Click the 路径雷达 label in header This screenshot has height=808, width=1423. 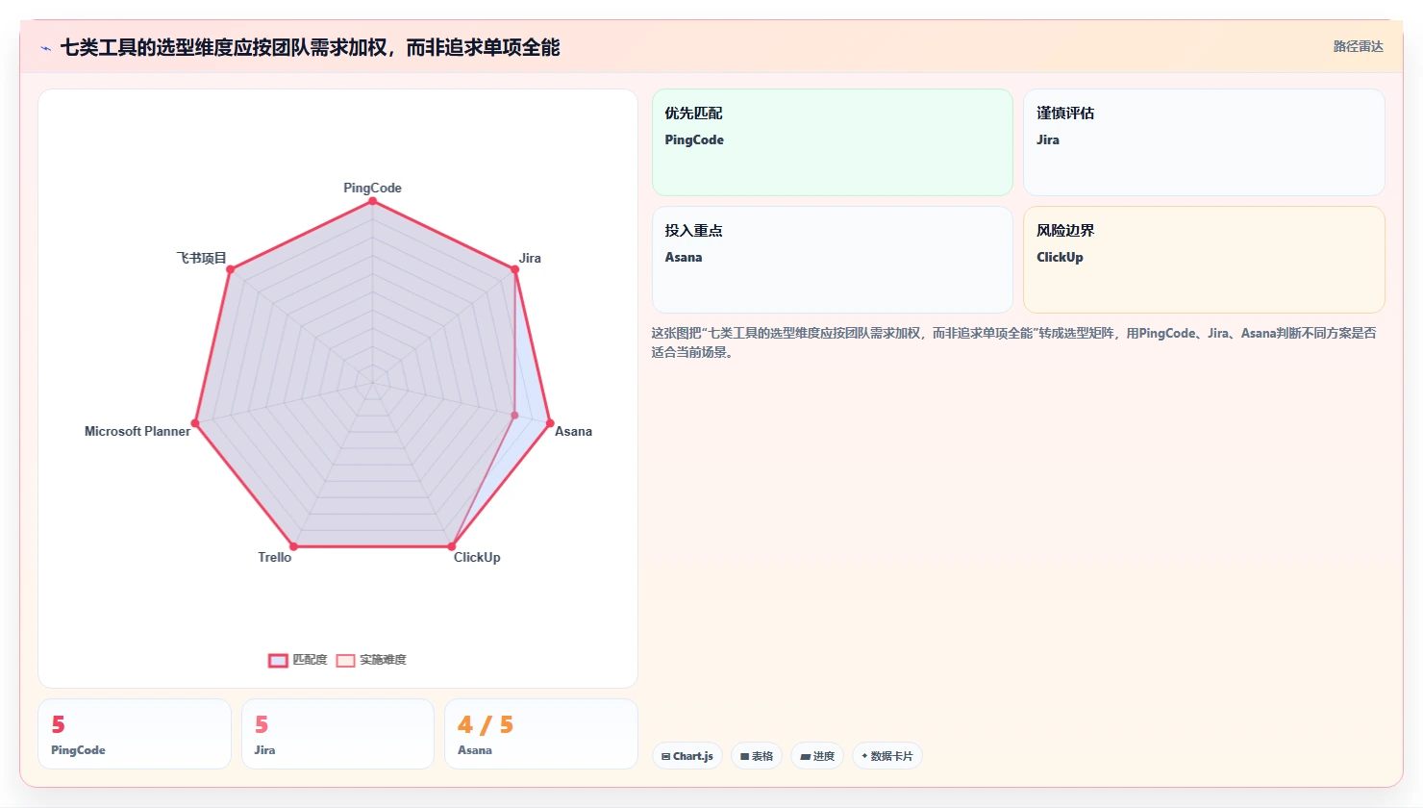point(1358,46)
